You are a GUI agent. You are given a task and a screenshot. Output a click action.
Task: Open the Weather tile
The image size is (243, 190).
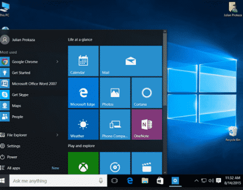click(x=83, y=124)
